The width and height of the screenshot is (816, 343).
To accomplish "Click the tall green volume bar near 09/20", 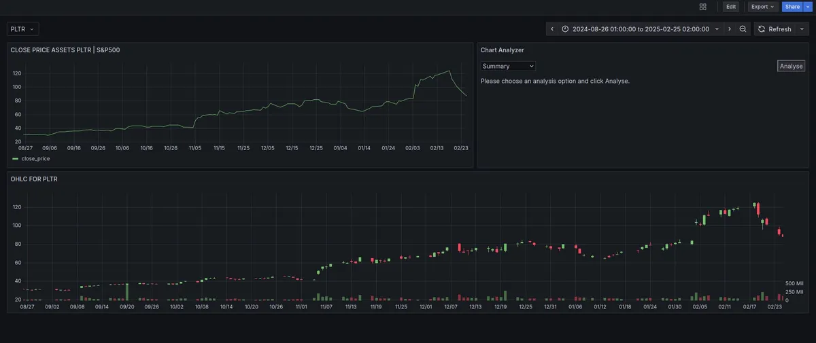I will point(127,291).
